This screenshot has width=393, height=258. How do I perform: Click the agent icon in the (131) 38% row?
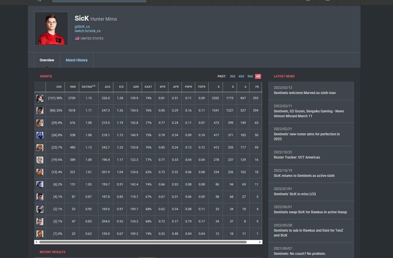(40, 98)
